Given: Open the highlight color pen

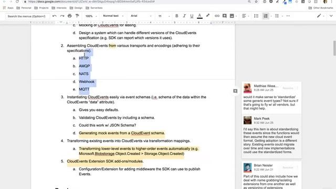Looking at the screenshot, I should [x=208, y=16].
